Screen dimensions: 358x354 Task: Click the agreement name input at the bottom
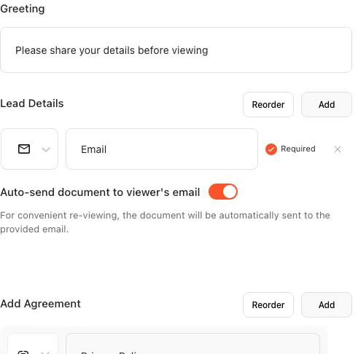click(x=192, y=344)
